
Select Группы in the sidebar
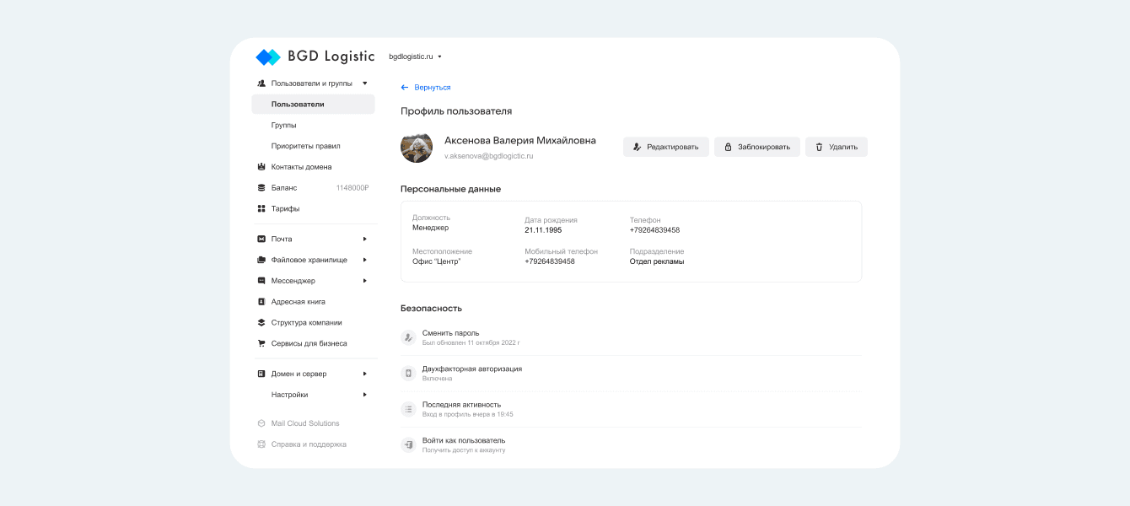[283, 125]
